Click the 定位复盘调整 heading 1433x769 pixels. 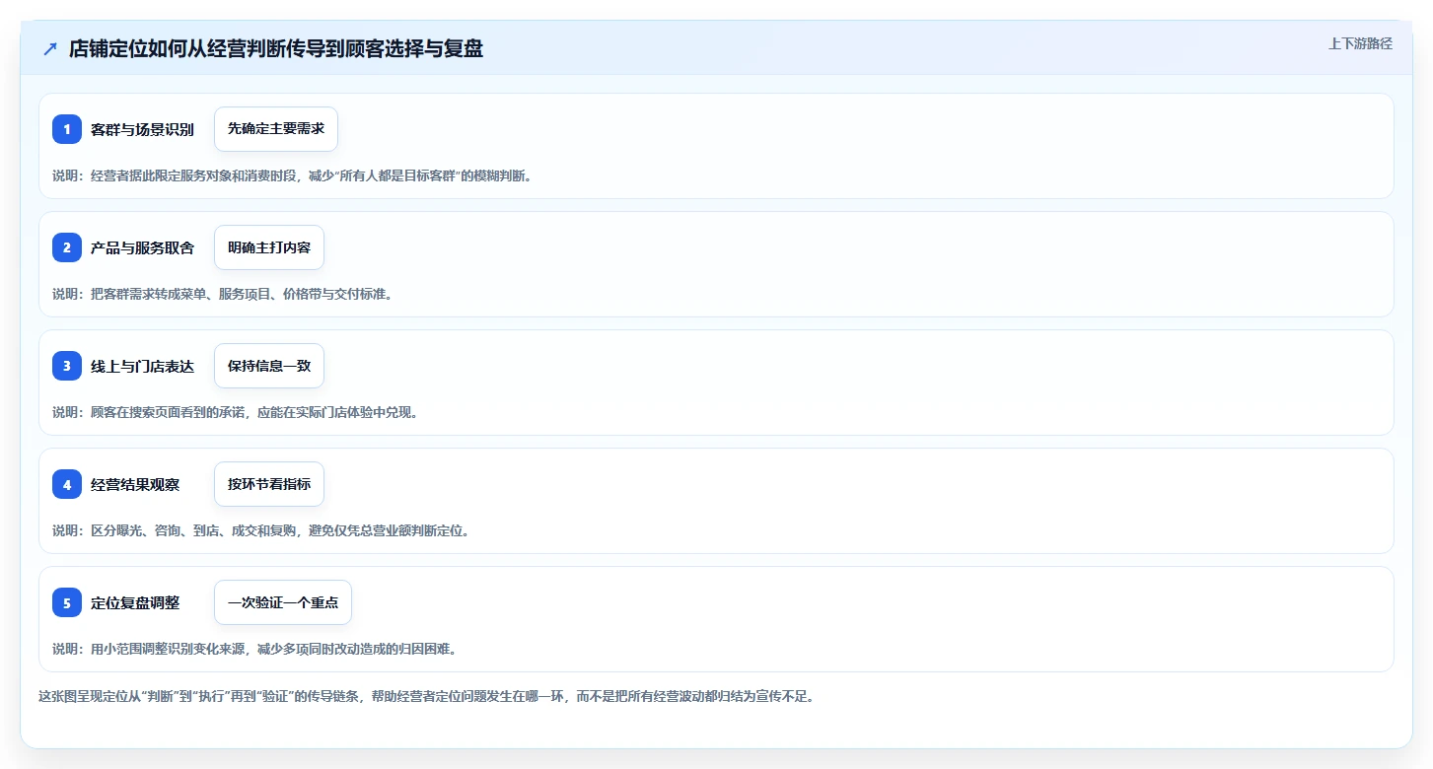(135, 602)
